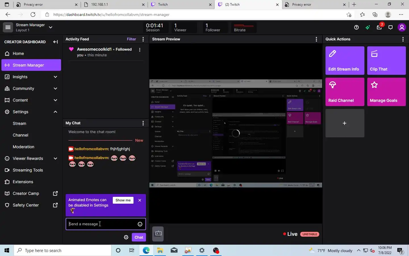409x256 pixels.
Task: Open chat settings gear icon
Action: click(x=126, y=237)
